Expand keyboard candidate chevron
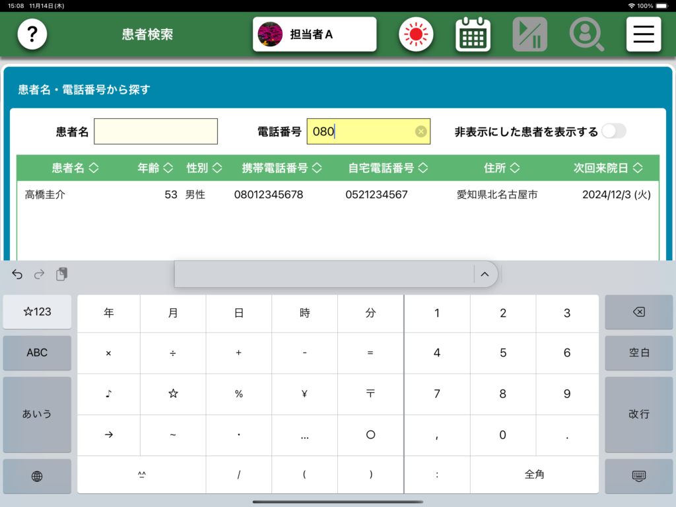 point(485,274)
